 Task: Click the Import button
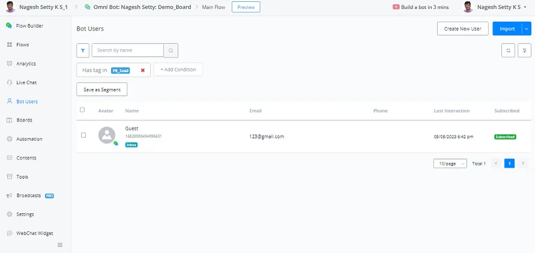click(507, 29)
